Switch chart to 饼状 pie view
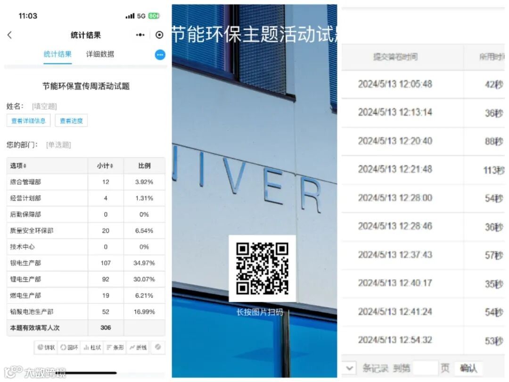 click(46, 347)
